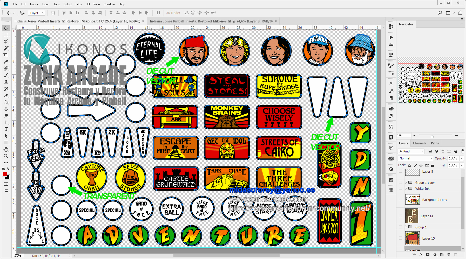
Task: Open the Filter menu
Action: pyautogui.click(x=79, y=4)
